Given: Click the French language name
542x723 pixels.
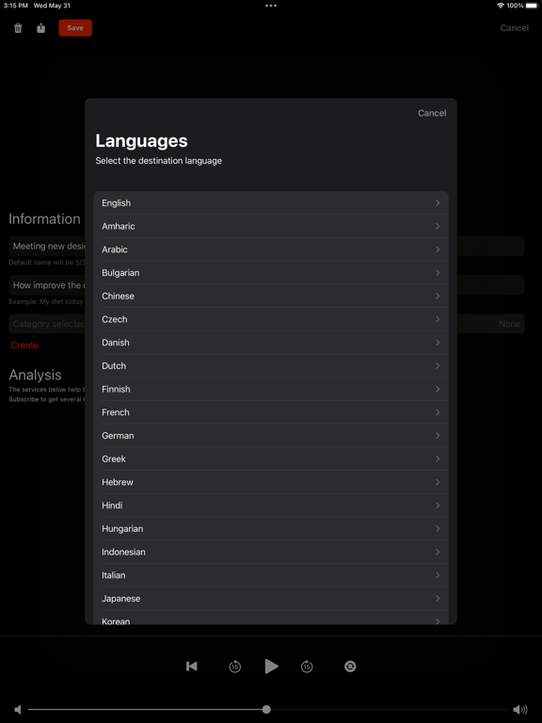Looking at the screenshot, I should tap(116, 412).
